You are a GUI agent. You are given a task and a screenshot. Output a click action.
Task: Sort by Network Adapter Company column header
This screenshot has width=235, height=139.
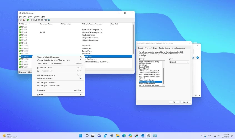[x=96, y=24]
